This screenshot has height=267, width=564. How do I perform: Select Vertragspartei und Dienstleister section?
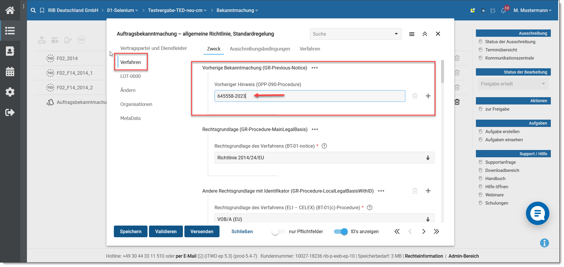(x=153, y=48)
